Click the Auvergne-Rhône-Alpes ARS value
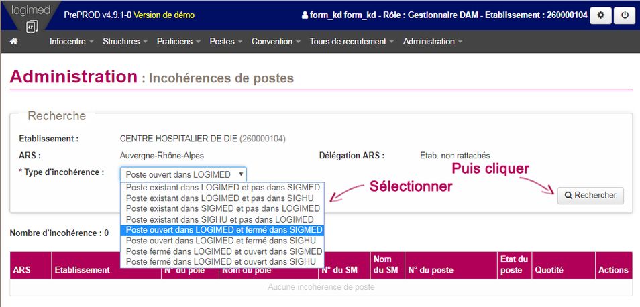The width and height of the screenshot is (640, 307). coord(162,156)
